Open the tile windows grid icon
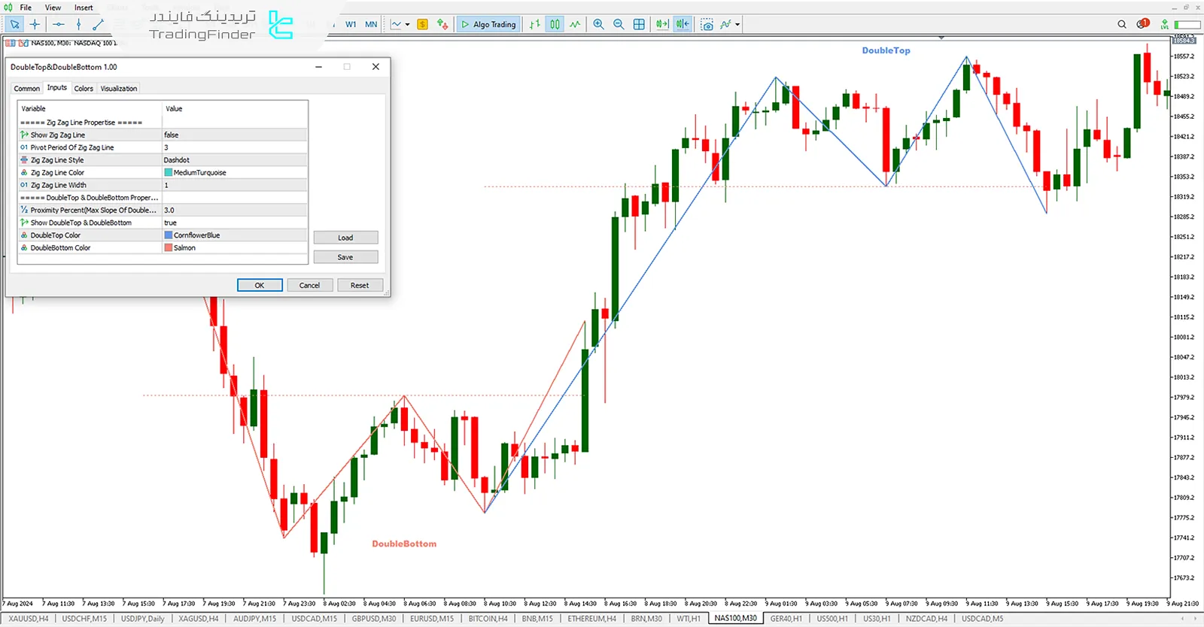Screen dimensions: 1204x627 pos(639,24)
